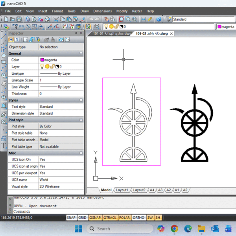Switch to the Layout1 tab
The width and height of the screenshot is (236, 236).
coord(122,190)
